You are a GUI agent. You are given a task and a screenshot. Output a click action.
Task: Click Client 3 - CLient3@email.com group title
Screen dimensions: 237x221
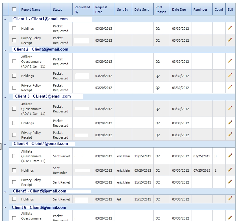[43, 96]
